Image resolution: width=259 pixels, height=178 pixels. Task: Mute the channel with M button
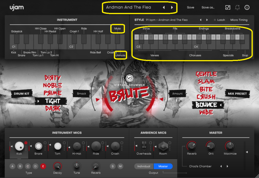tap(120, 166)
